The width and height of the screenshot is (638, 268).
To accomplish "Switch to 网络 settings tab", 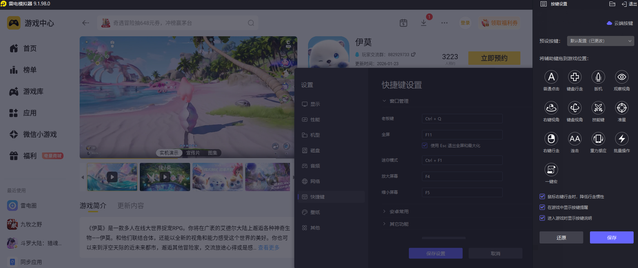I will pyautogui.click(x=315, y=181).
